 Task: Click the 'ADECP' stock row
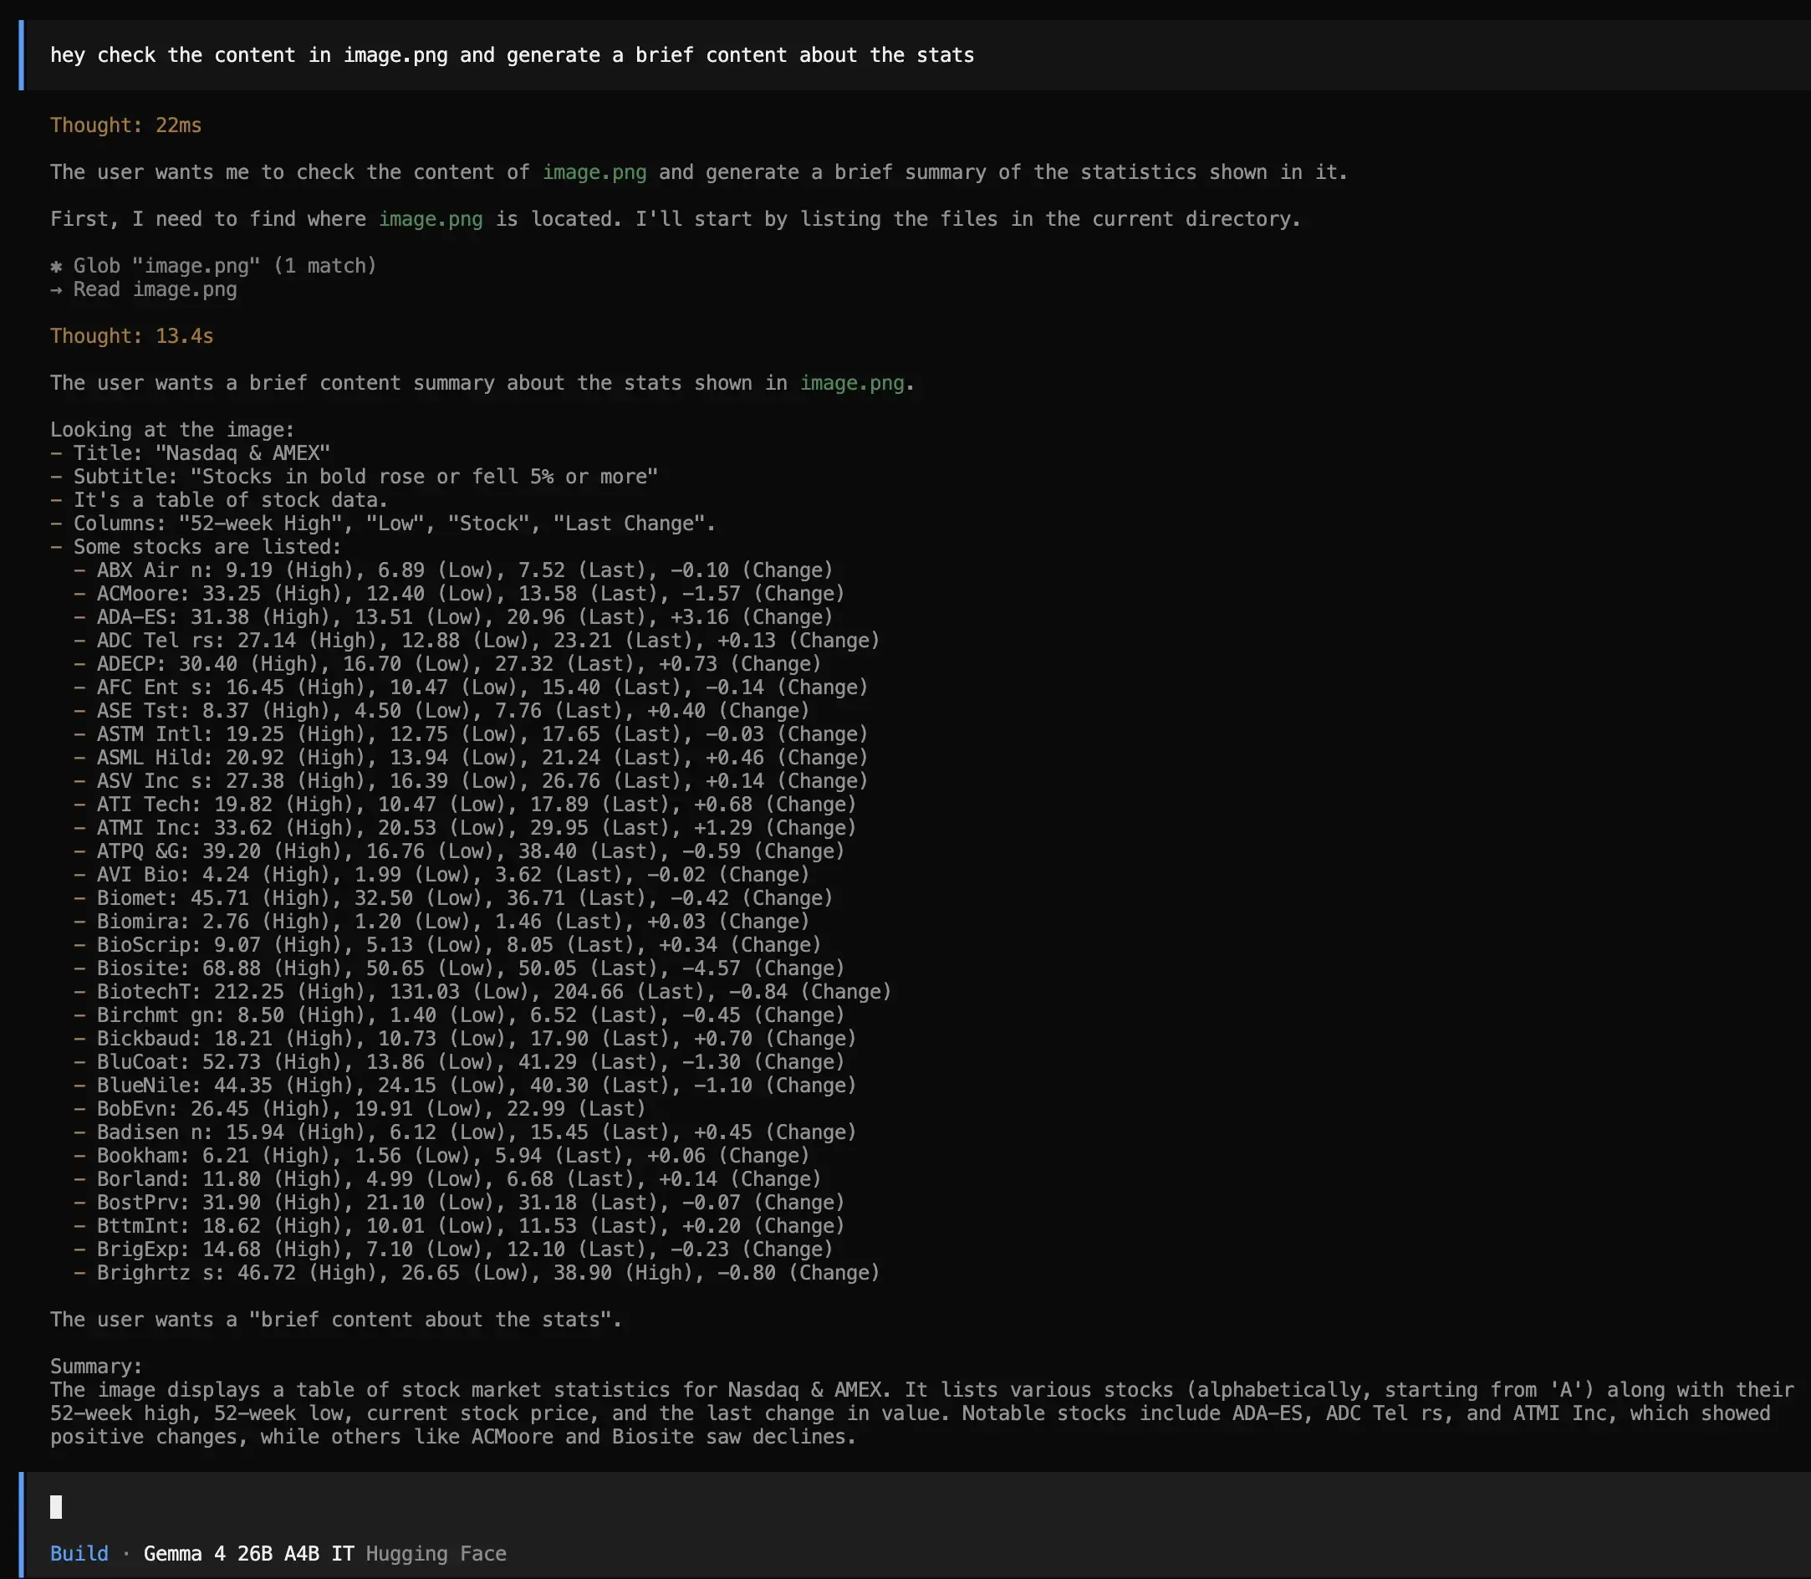coord(447,663)
